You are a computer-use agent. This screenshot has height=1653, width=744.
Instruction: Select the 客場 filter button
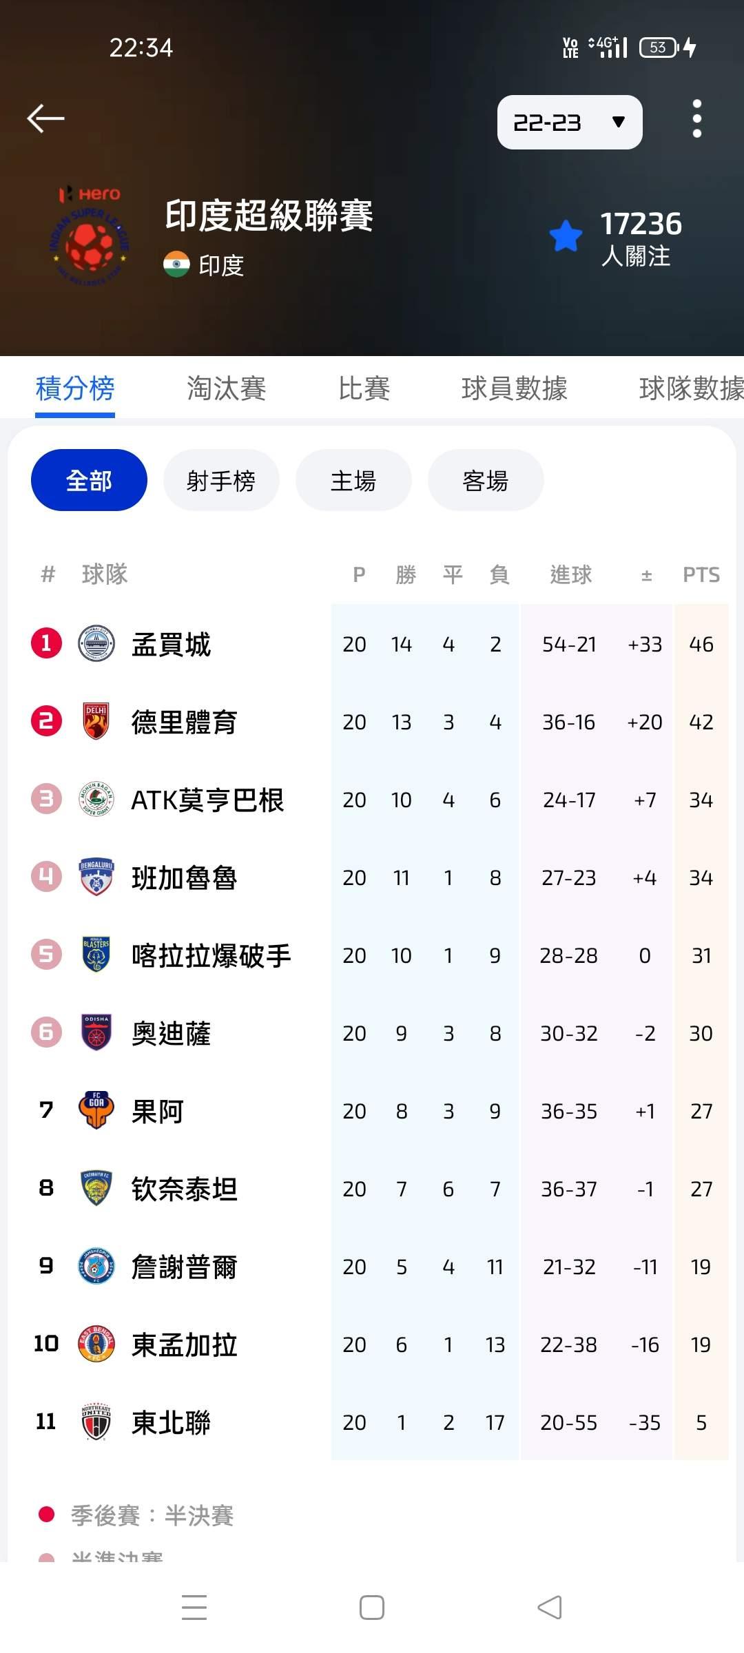486,480
